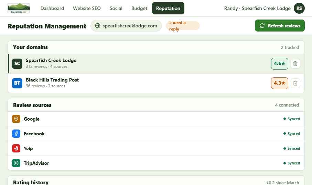Click the 4.3 star rating badge
The image size is (312, 185).
[x=279, y=83]
